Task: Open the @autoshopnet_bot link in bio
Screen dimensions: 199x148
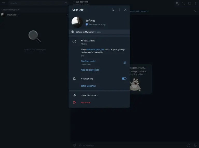Action: (x=95, y=49)
